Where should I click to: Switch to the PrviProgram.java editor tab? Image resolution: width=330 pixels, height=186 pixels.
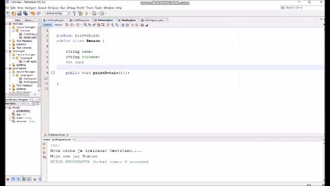[154, 20]
